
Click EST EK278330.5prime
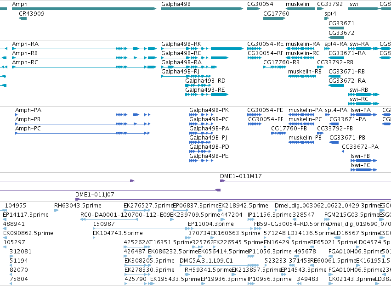149,270
